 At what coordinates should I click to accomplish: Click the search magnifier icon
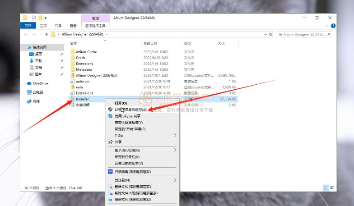329,34
